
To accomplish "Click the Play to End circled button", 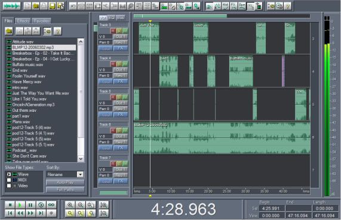I will click(41, 205).
